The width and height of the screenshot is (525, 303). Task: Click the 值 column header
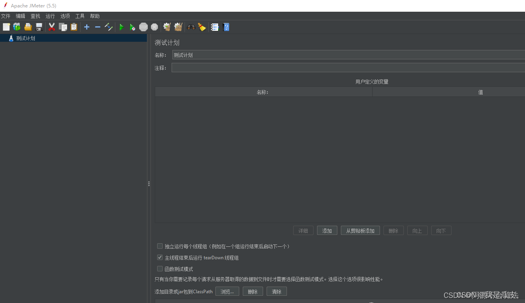pos(449,92)
